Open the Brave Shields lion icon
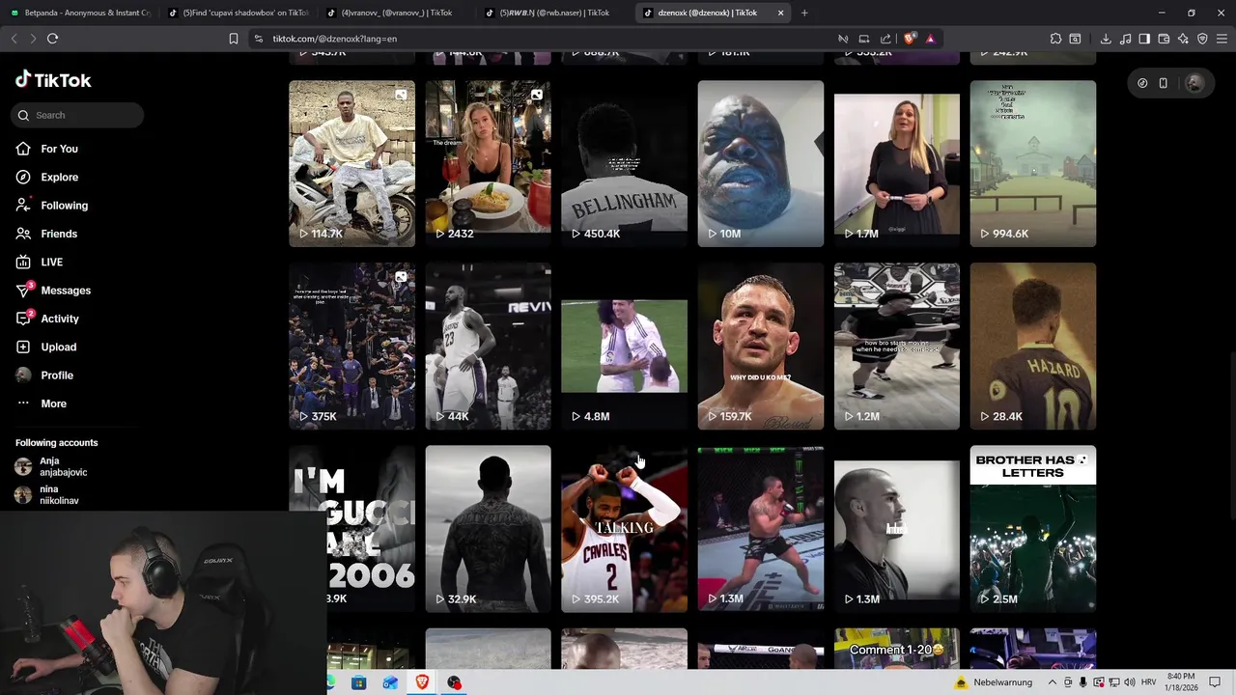 pyautogui.click(x=910, y=39)
